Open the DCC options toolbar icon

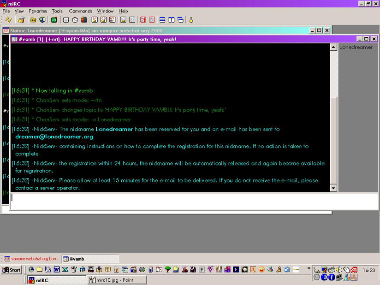(112, 20)
